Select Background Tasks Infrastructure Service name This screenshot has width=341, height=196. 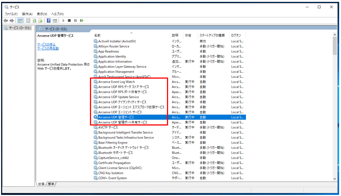point(126,137)
